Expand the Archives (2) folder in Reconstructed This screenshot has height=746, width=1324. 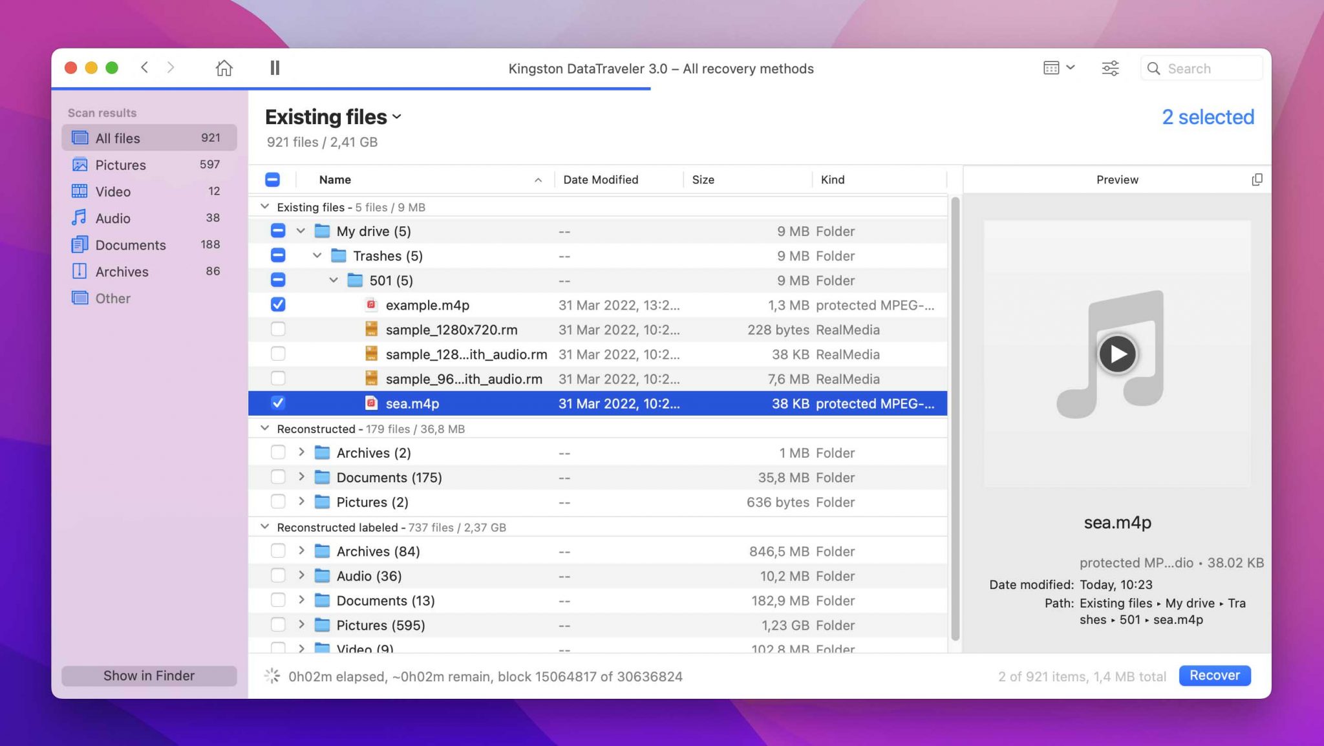pyautogui.click(x=300, y=452)
